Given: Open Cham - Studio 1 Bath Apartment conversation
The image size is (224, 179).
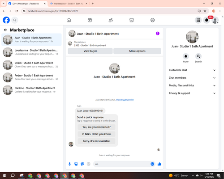Looking at the screenshot, I should click(x=31, y=65).
